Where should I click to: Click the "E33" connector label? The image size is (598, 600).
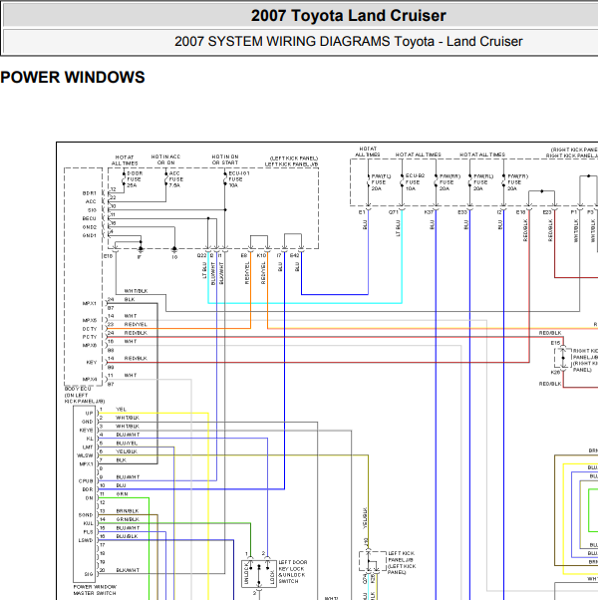click(x=462, y=212)
